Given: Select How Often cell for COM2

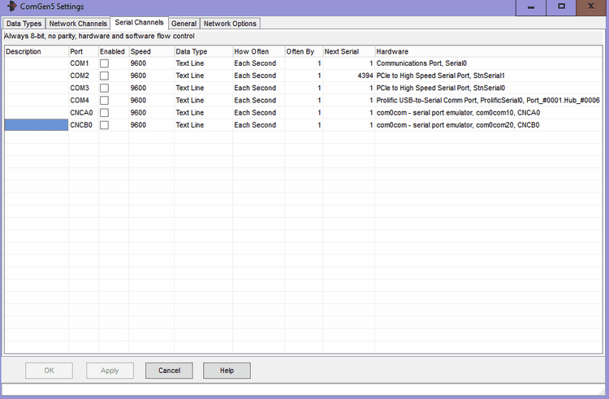Looking at the screenshot, I should tap(257, 76).
